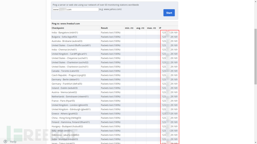Click the vertical scrollbar thumb

(x=256, y=56)
